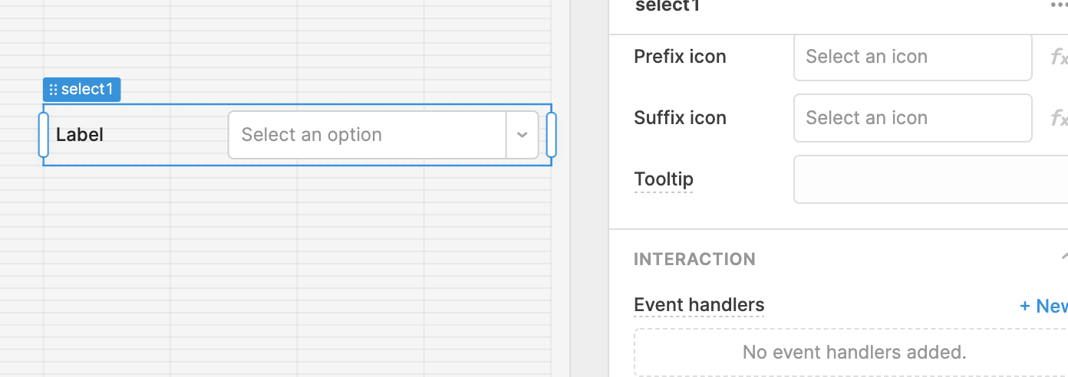Click into the Tooltip input field
1068x377 pixels.
point(930,179)
